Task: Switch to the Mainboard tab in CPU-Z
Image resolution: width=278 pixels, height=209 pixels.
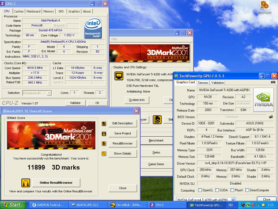Action: click(33, 11)
